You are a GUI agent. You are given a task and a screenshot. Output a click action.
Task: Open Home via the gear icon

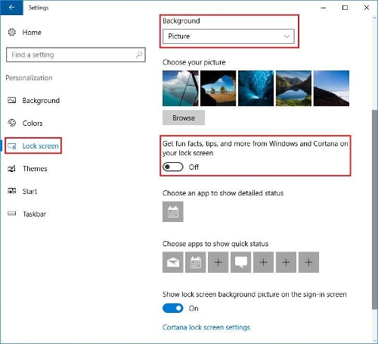click(11, 33)
